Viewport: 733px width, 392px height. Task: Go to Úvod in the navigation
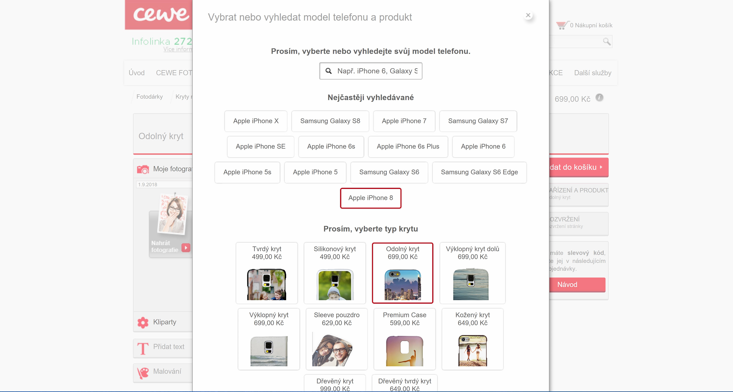[x=137, y=73]
